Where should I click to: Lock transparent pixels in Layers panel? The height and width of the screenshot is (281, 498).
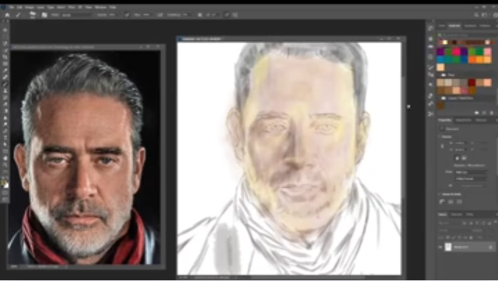[449, 238]
